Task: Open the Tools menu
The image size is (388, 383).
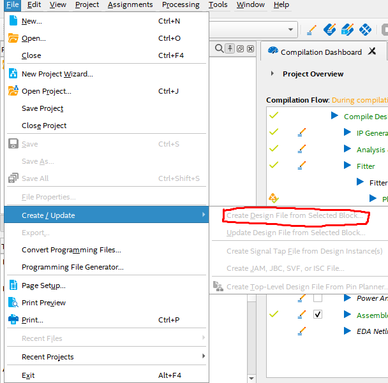Action: (218, 4)
